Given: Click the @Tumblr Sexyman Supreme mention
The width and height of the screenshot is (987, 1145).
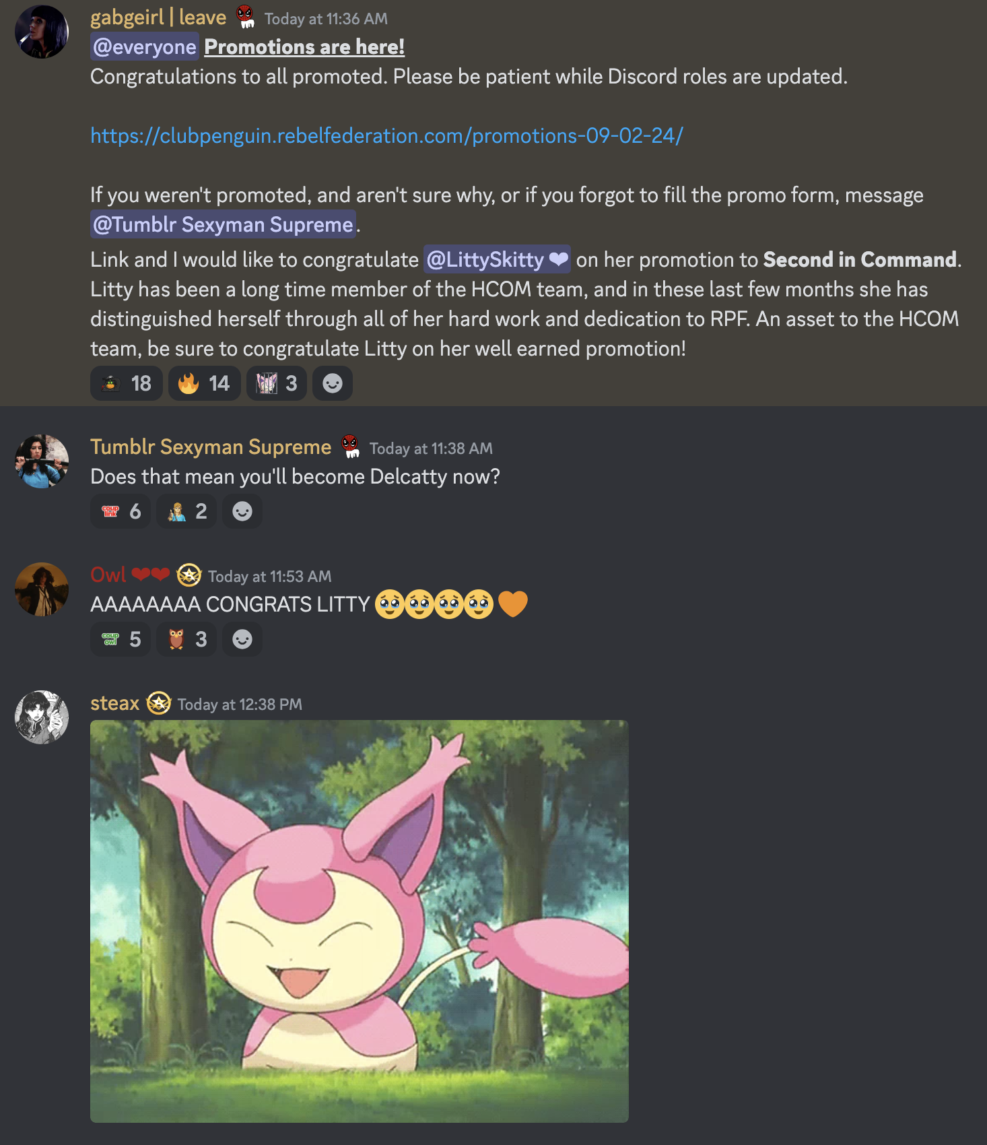Looking at the screenshot, I should tap(223, 224).
